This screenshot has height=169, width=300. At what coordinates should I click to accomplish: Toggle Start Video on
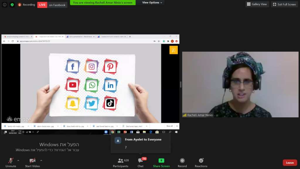tap(32, 163)
